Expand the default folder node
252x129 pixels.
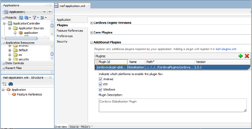click(x=10, y=50)
